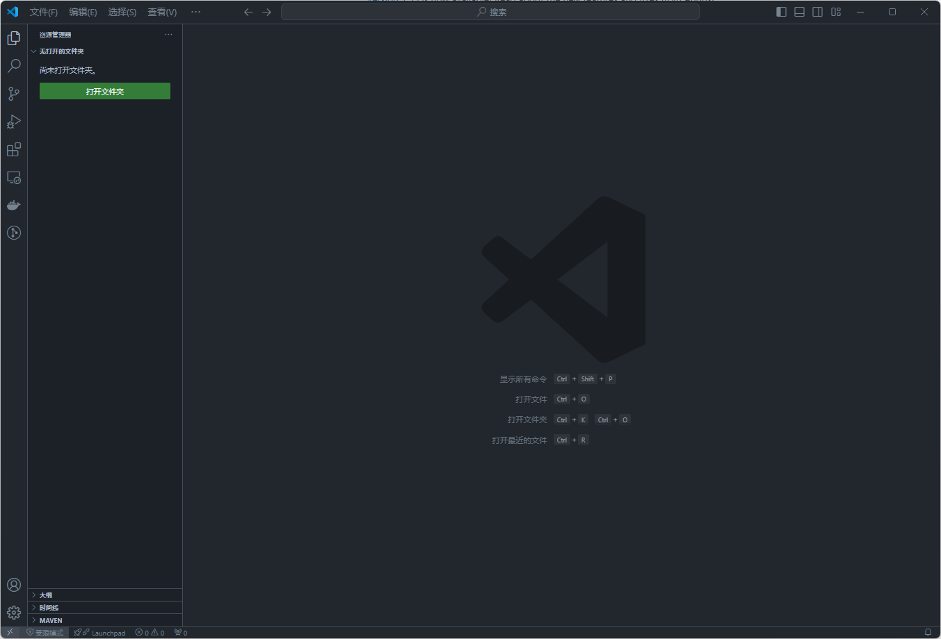941x639 pixels.
Task: Open the 查看 menu
Action: 162,12
